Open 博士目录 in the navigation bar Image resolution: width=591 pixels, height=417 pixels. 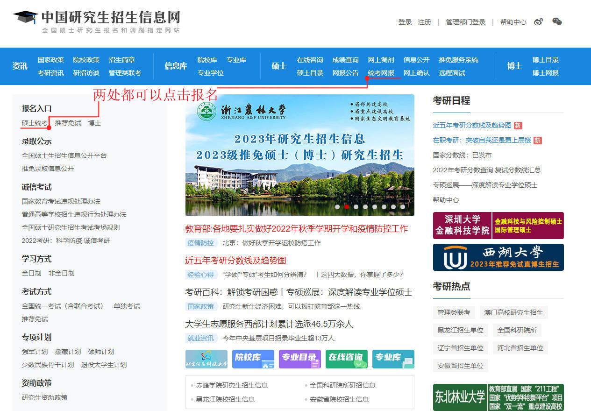pos(546,60)
